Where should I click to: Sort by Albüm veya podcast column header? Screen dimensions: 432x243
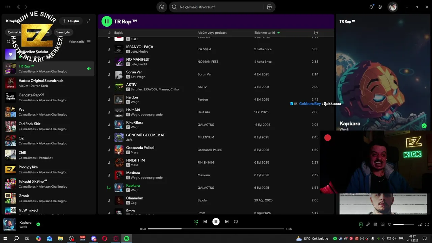tap(212, 33)
